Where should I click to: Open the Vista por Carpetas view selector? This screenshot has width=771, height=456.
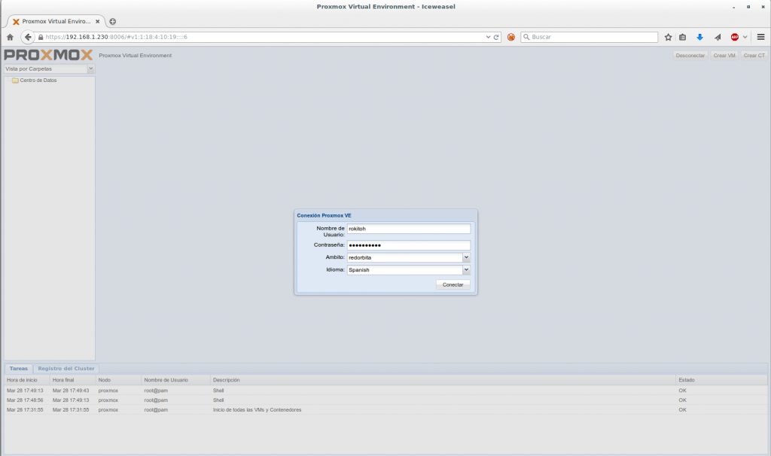point(90,68)
